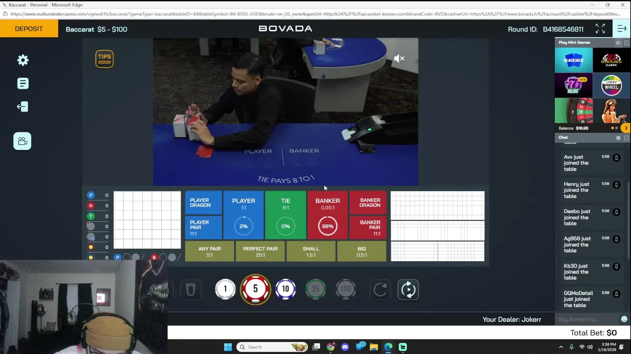Screen dimensions: 631x354
Task: Open the game rules list icon
Action: click(x=23, y=84)
